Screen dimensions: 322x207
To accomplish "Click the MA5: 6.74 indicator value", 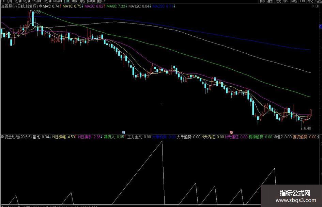I will [52, 6].
